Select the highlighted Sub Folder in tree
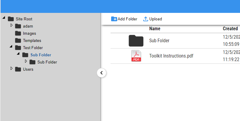The height and width of the screenshot is (121, 240). [41, 55]
